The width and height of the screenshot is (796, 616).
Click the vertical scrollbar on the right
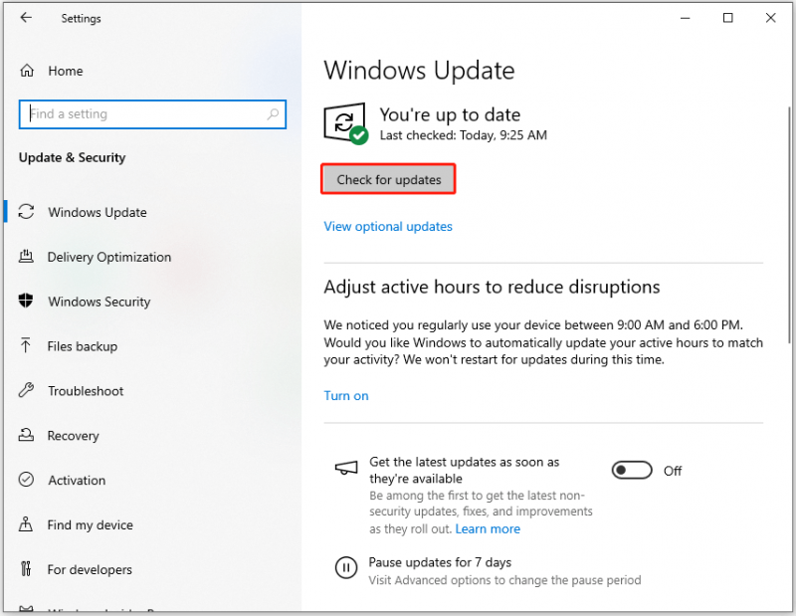coord(789,225)
